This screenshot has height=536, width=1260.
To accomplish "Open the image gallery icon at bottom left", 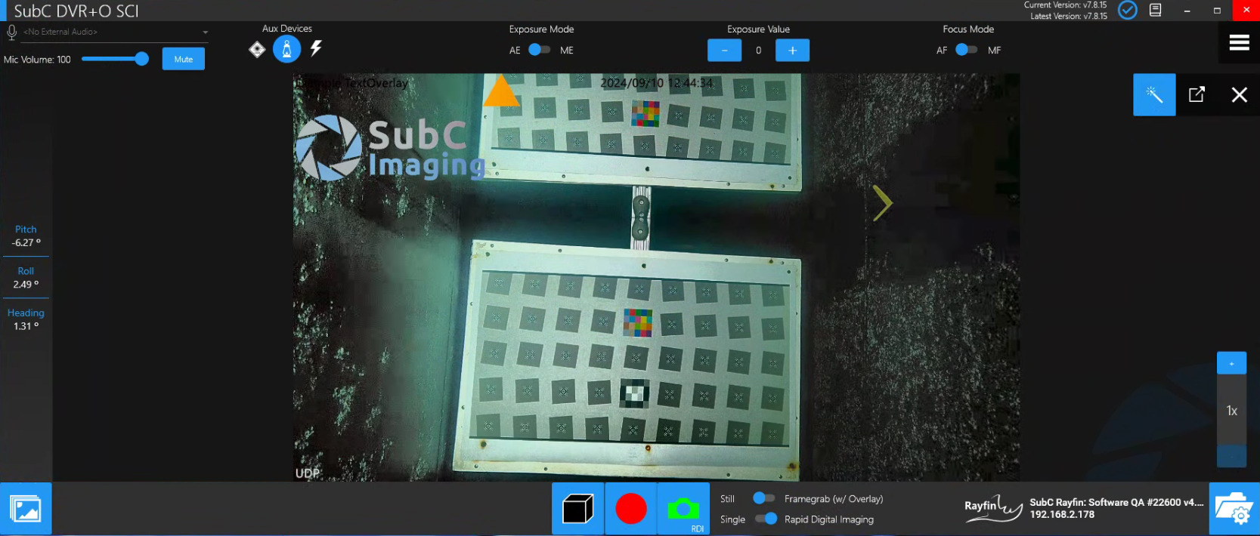I will (26, 509).
